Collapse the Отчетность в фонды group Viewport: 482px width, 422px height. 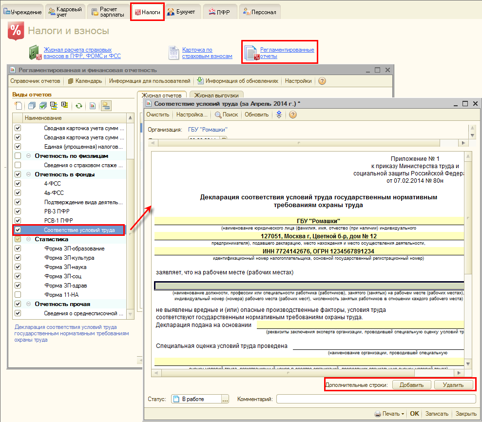click(x=29, y=174)
